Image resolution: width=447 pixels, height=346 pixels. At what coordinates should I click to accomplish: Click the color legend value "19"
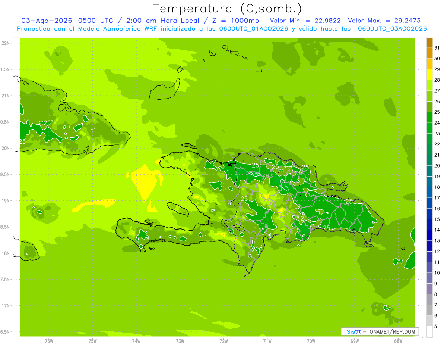click(x=437, y=177)
